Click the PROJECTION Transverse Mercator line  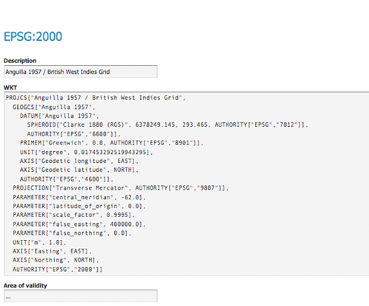click(121, 188)
